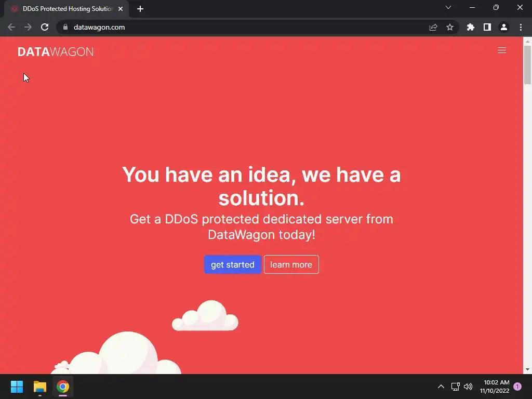The image size is (532, 399).
Task: Share this page via share icon
Action: coord(433,27)
